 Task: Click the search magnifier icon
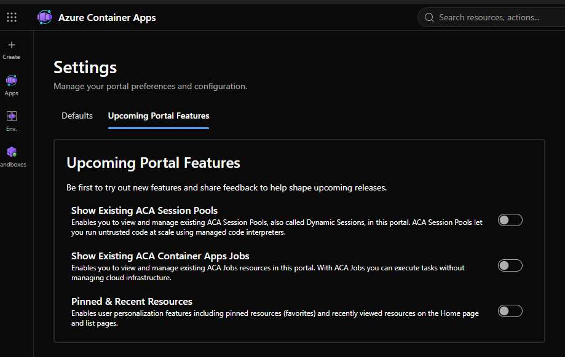[429, 17]
